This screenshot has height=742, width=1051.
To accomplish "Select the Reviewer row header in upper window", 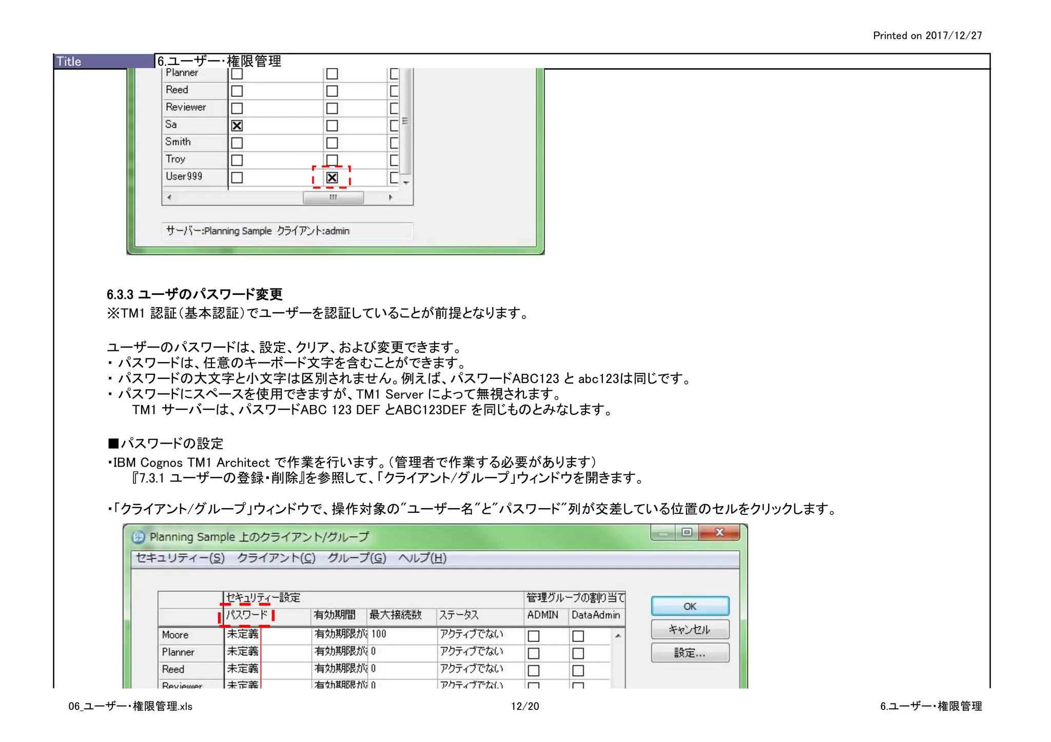I will [x=194, y=107].
